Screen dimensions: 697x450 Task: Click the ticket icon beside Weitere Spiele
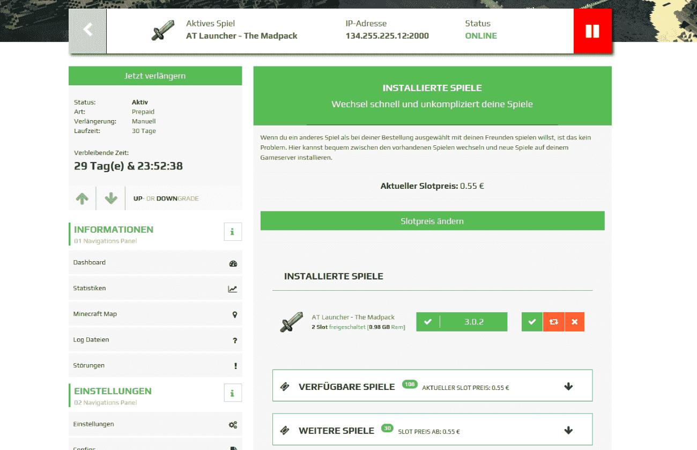tap(285, 431)
